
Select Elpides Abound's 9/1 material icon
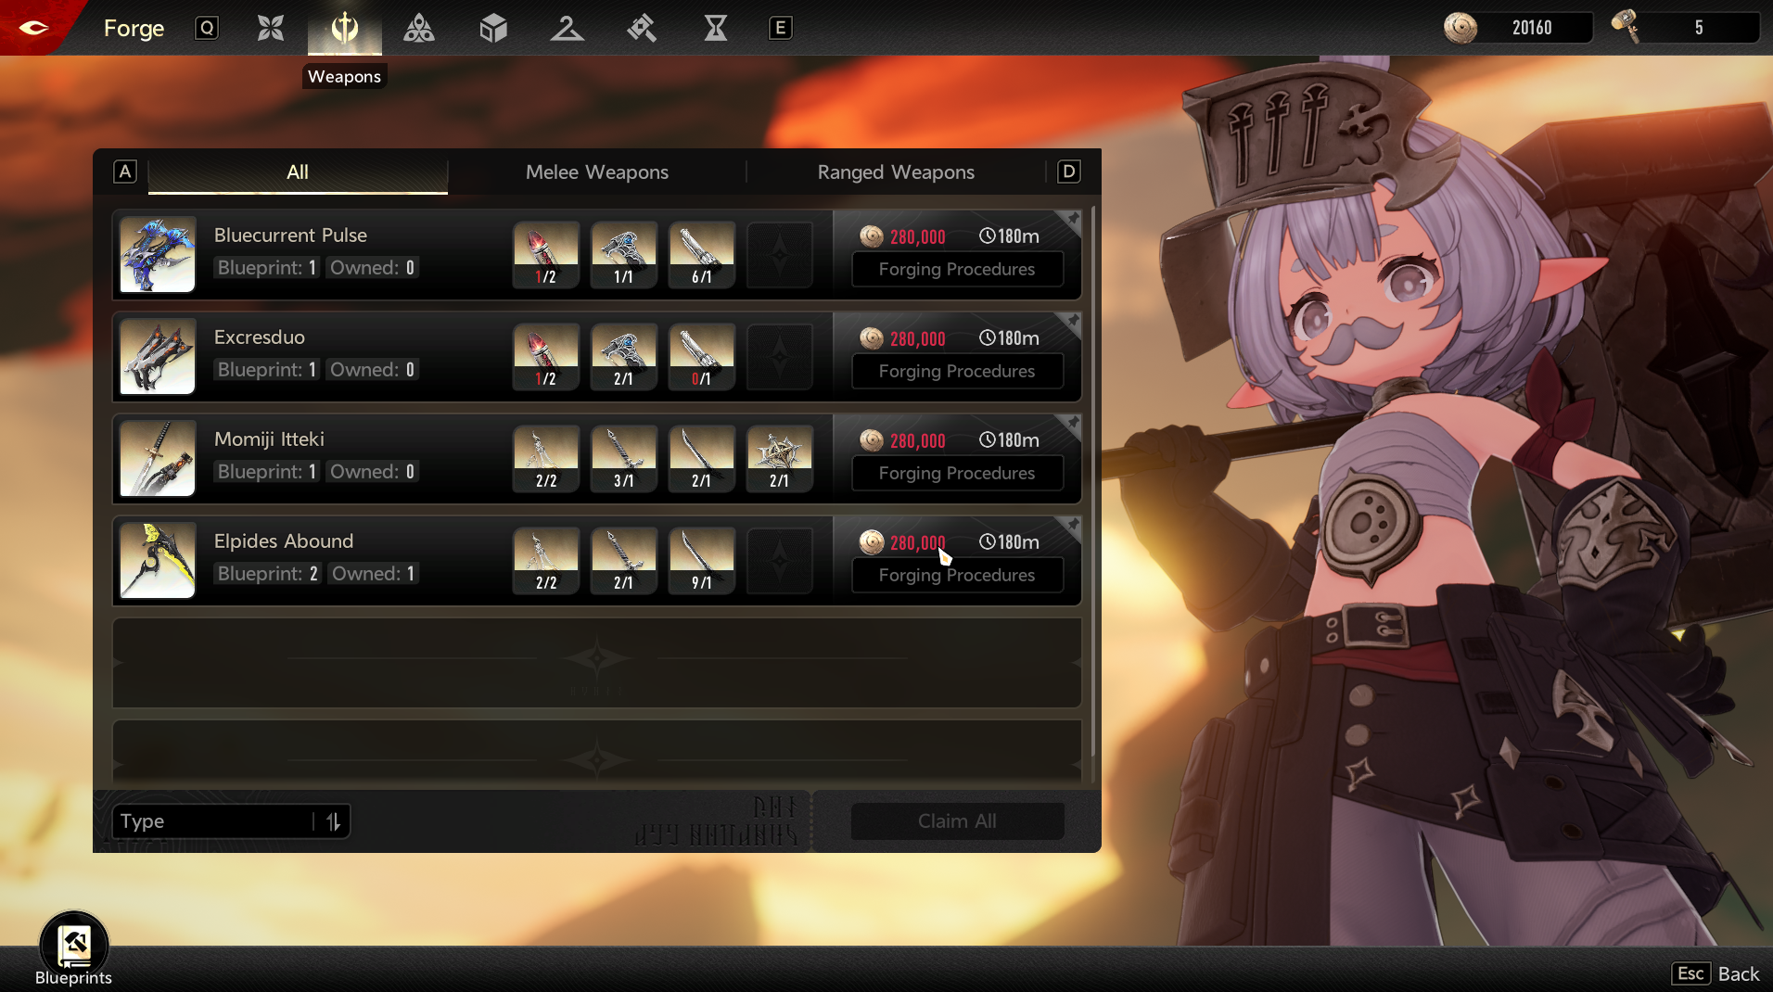(x=702, y=561)
